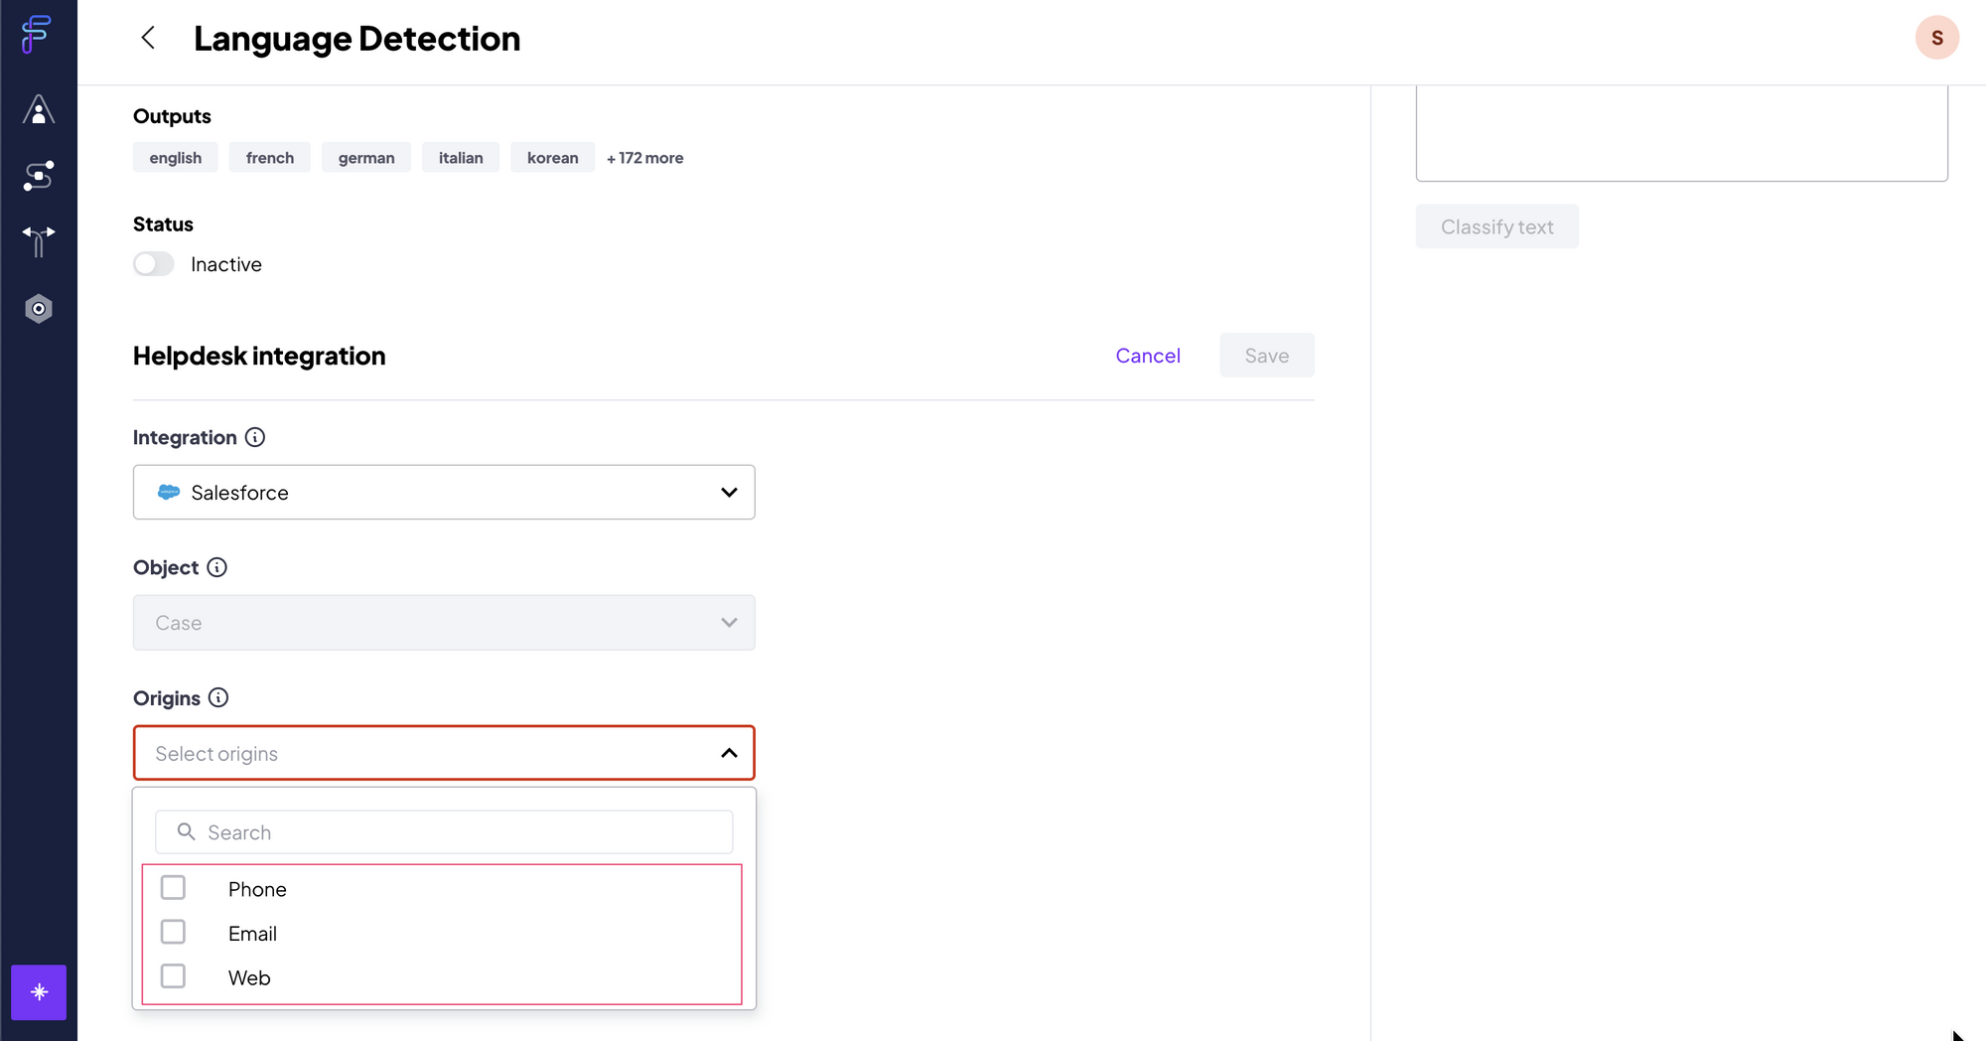
Task: Check the Email origin checkbox
Action: click(x=173, y=932)
